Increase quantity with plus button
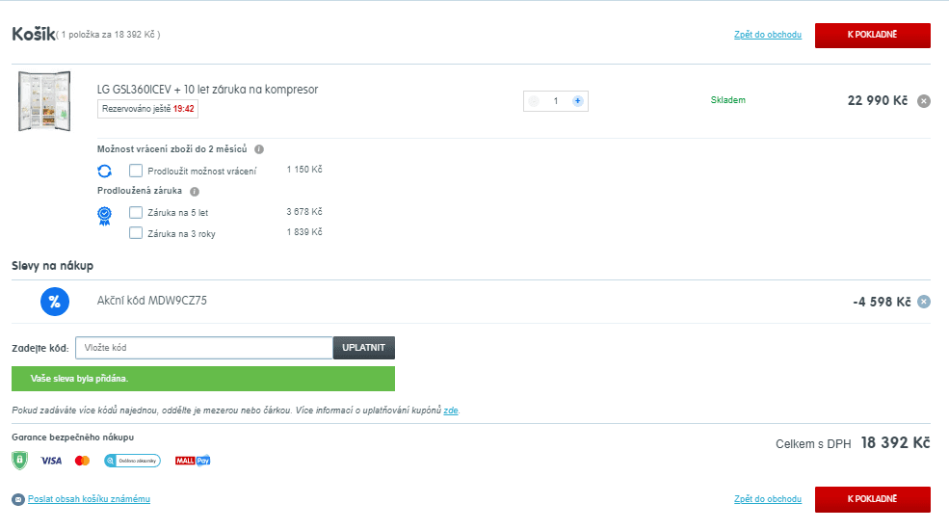Image resolution: width=949 pixels, height=530 pixels. 577,101
